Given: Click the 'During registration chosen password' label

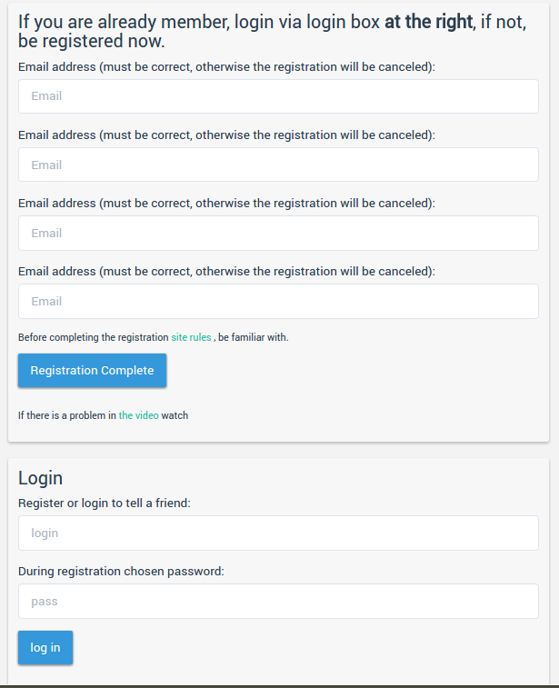Looking at the screenshot, I should tap(121, 572).
